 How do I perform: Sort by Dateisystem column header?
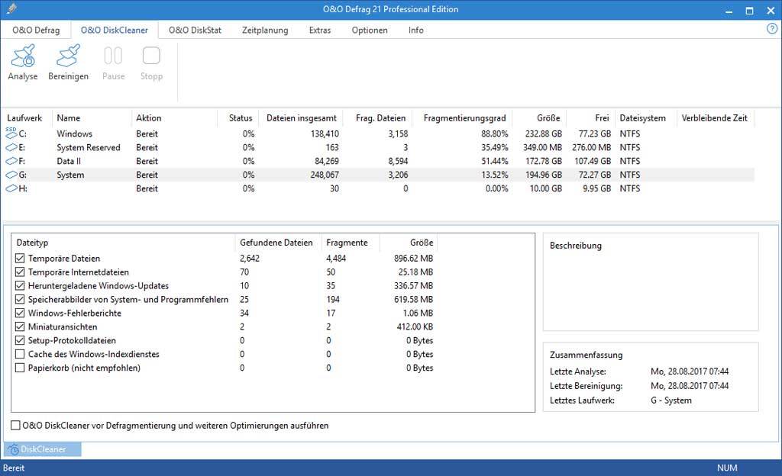[x=642, y=118]
